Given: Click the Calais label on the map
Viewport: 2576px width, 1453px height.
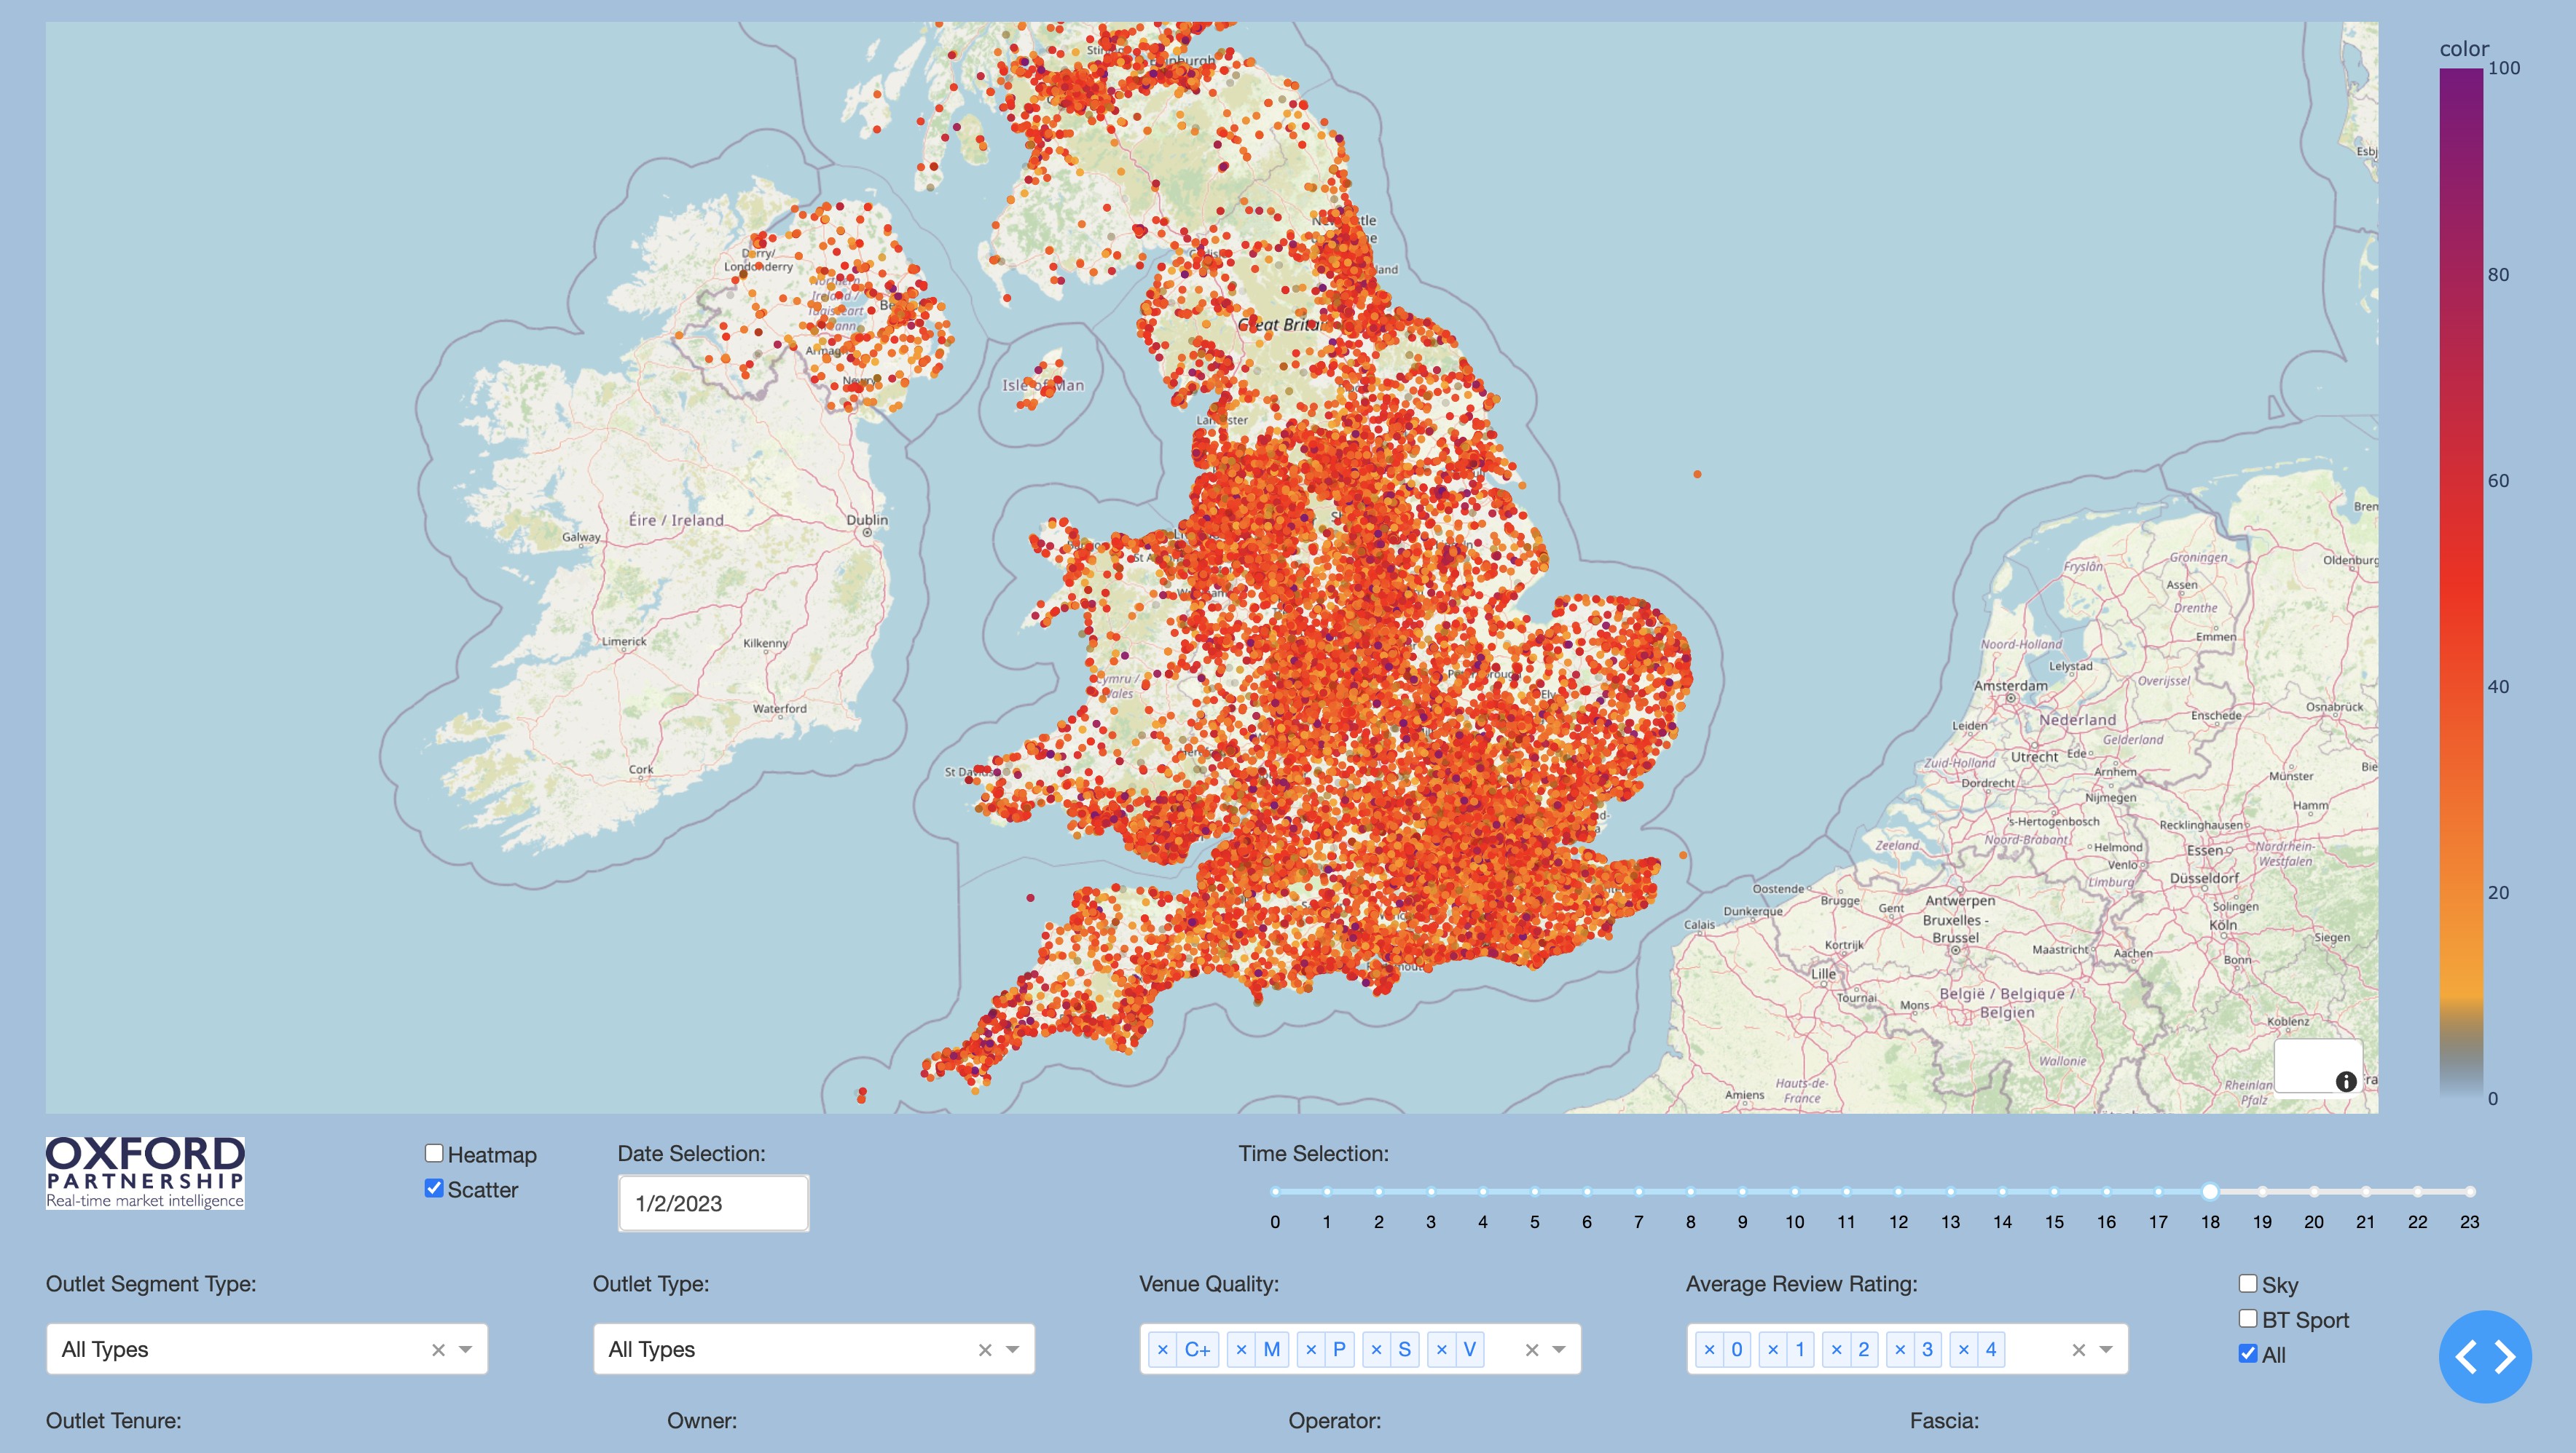Looking at the screenshot, I should coord(1699,925).
